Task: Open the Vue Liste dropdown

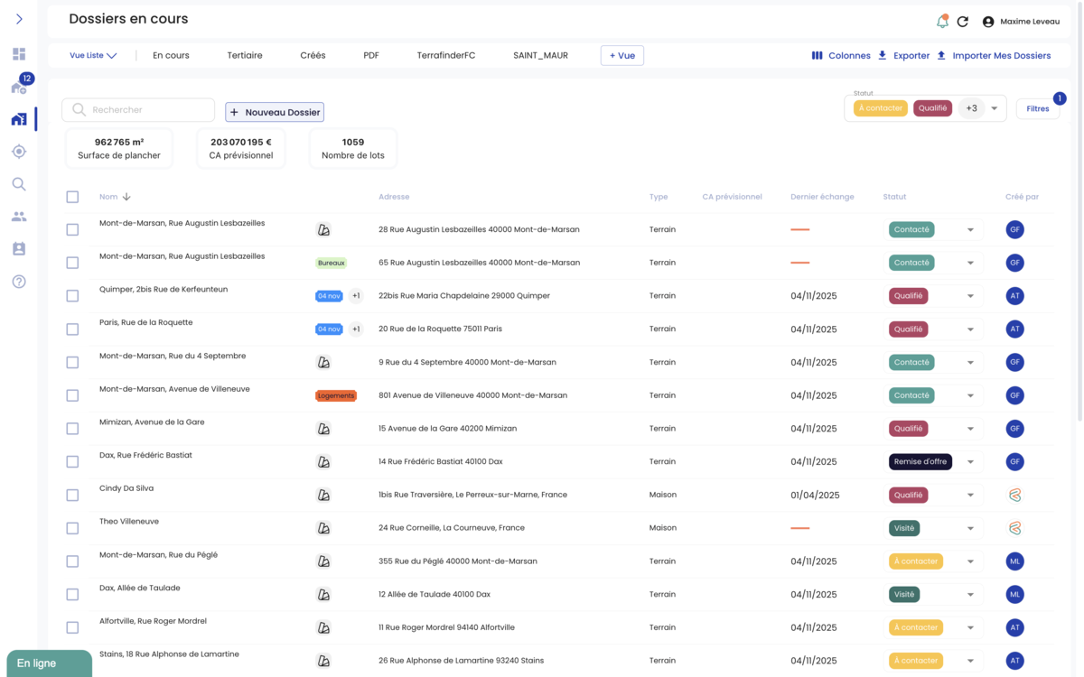Action: coord(93,55)
